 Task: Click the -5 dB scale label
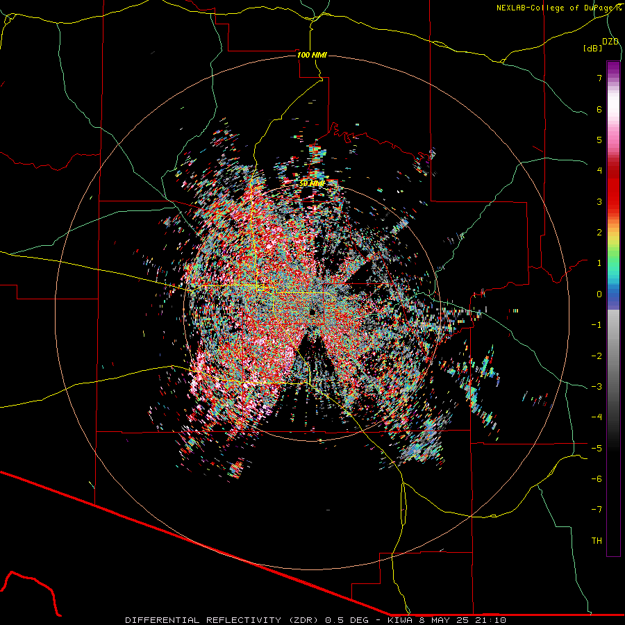(597, 449)
